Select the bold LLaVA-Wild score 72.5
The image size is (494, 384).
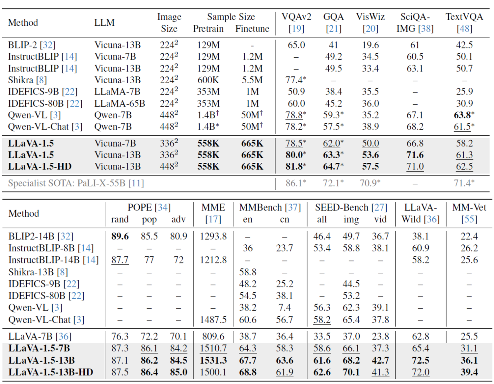(x=421, y=360)
